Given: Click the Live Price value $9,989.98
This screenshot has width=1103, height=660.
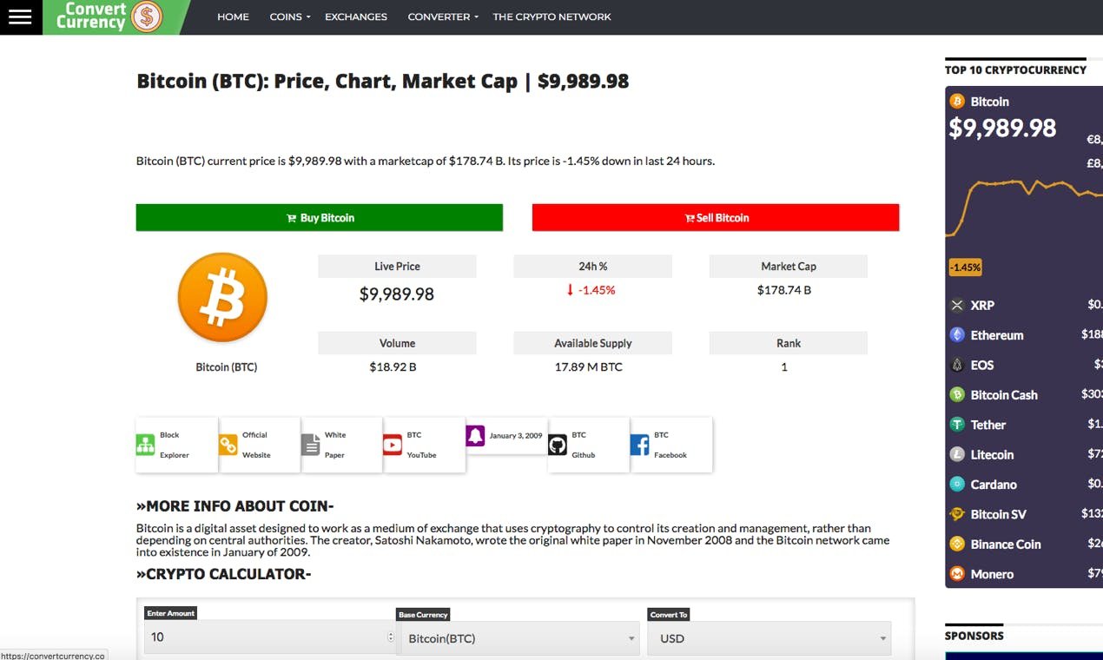Looking at the screenshot, I should tap(397, 294).
